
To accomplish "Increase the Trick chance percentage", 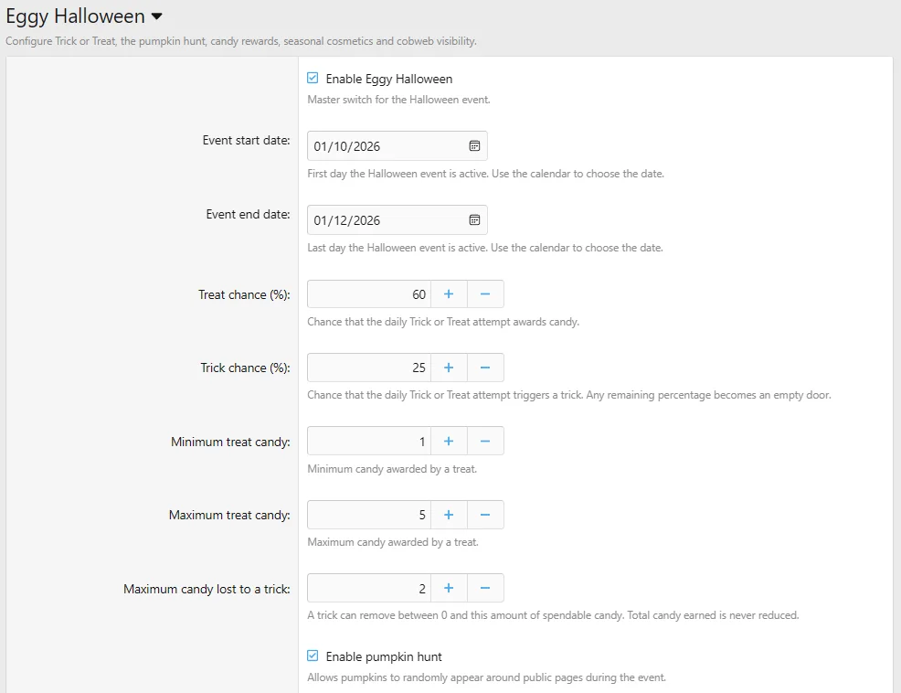I will click(449, 368).
